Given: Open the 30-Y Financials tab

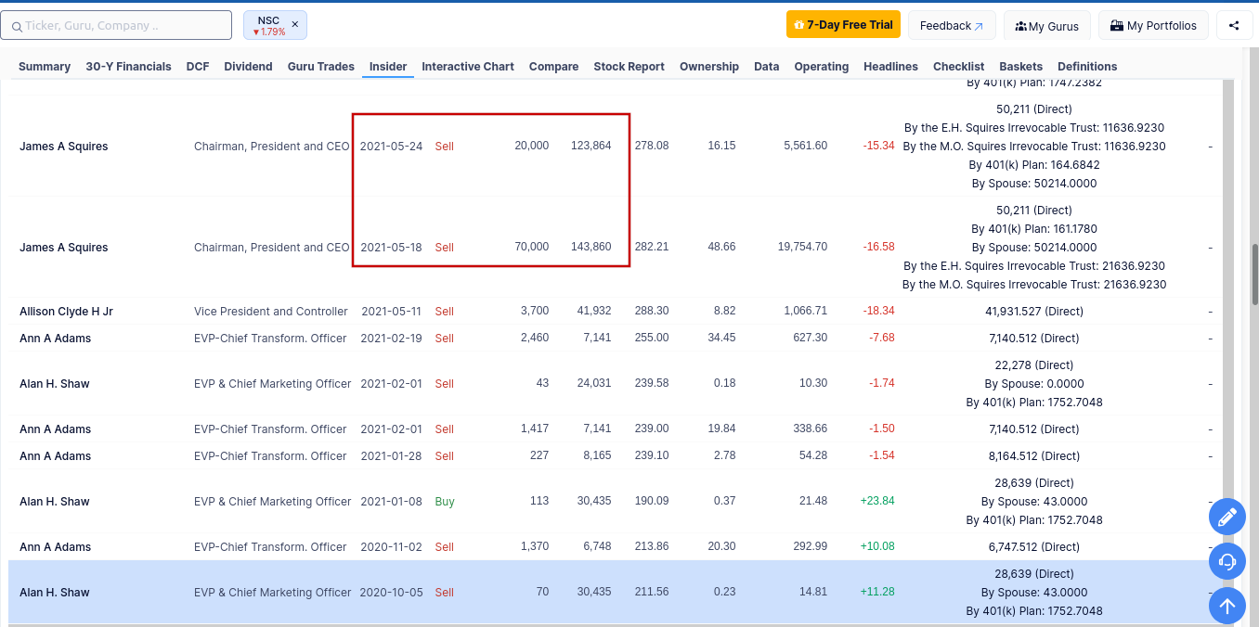Looking at the screenshot, I should pyautogui.click(x=128, y=67).
